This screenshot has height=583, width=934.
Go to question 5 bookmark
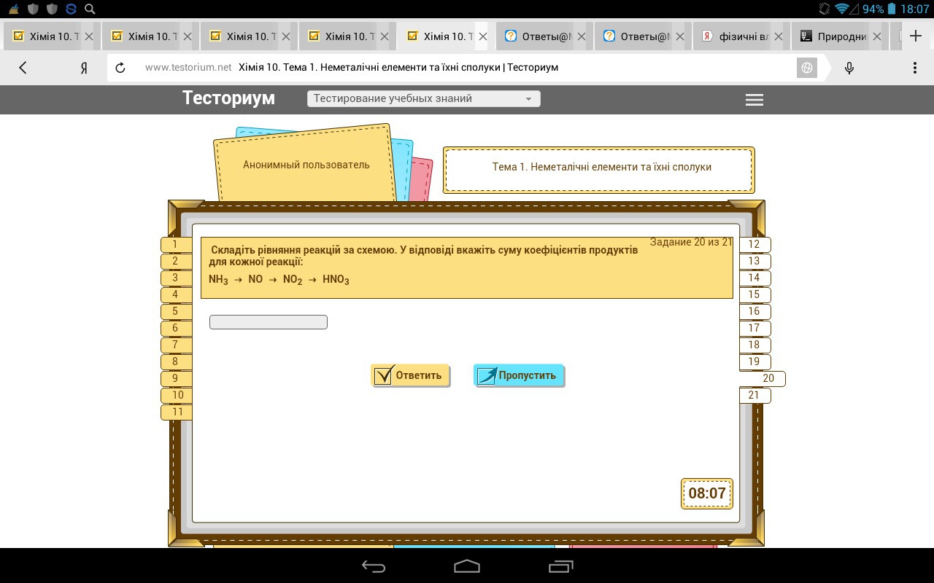pos(175,311)
